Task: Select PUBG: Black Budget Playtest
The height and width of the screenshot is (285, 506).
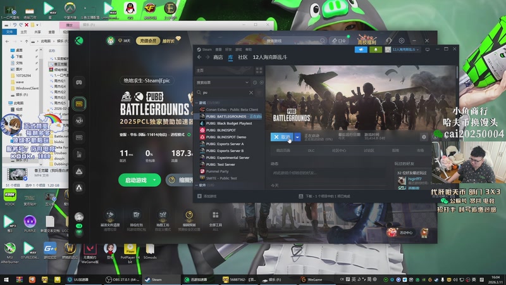Action: point(230,123)
